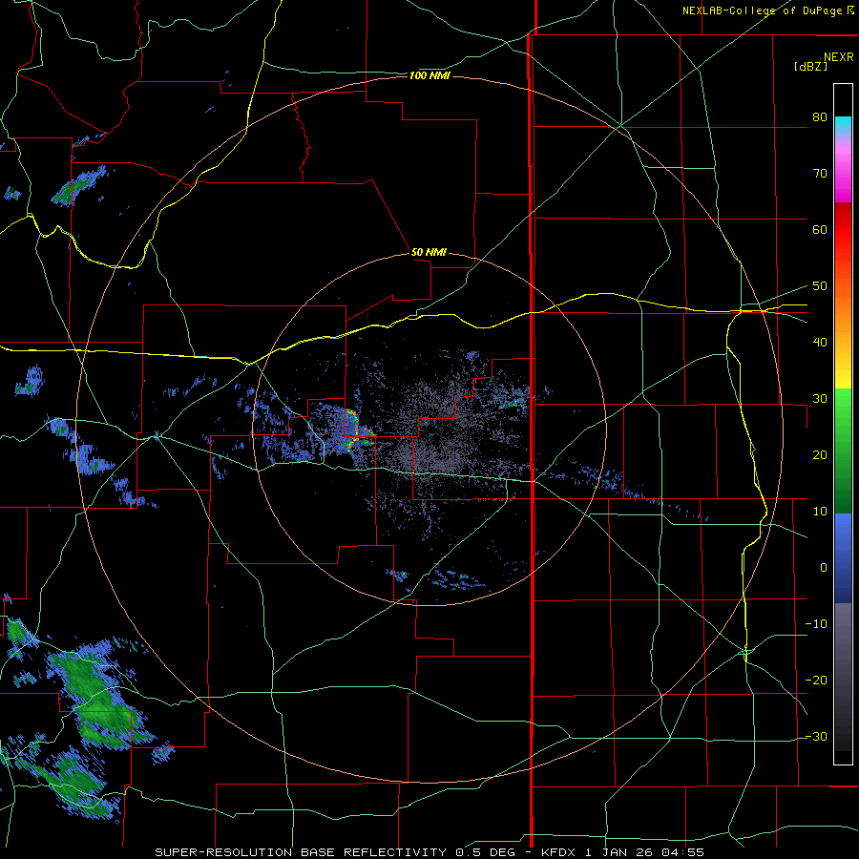This screenshot has width=859, height=859.
Task: Click the 40 dBZ scale value
Action: [820, 343]
